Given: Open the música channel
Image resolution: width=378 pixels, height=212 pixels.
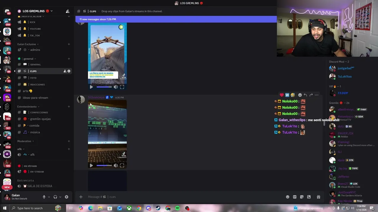Looking at the screenshot, I should tap(44, 132).
